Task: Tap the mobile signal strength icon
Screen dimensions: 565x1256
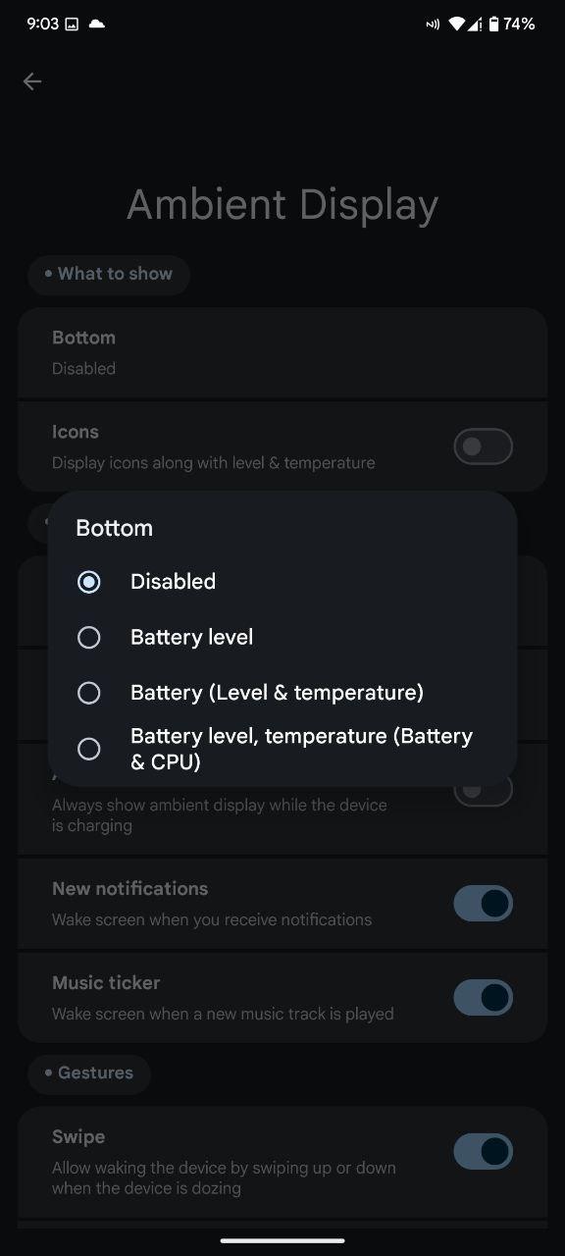Action: point(475,24)
